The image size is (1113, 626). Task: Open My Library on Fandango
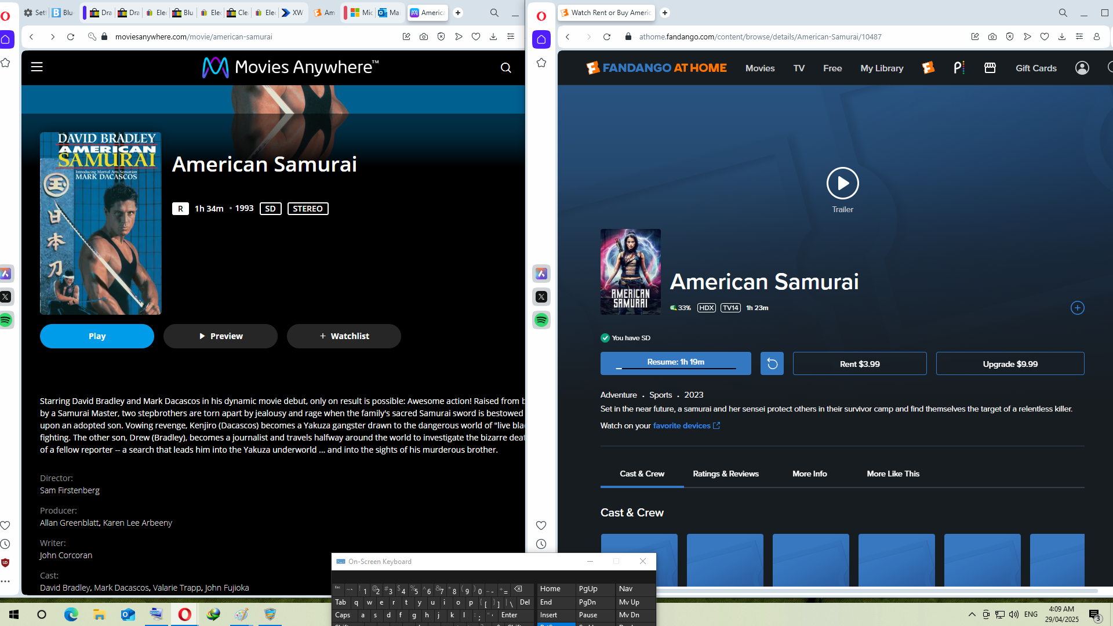pos(882,68)
